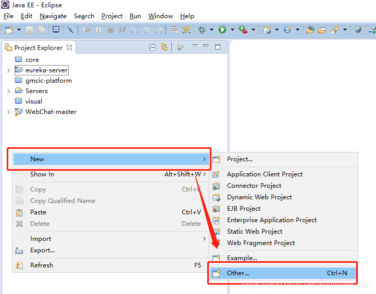Screen dimensions: 376x294
Task: Click the Drop to Frame icon
Action: (x=174, y=30)
